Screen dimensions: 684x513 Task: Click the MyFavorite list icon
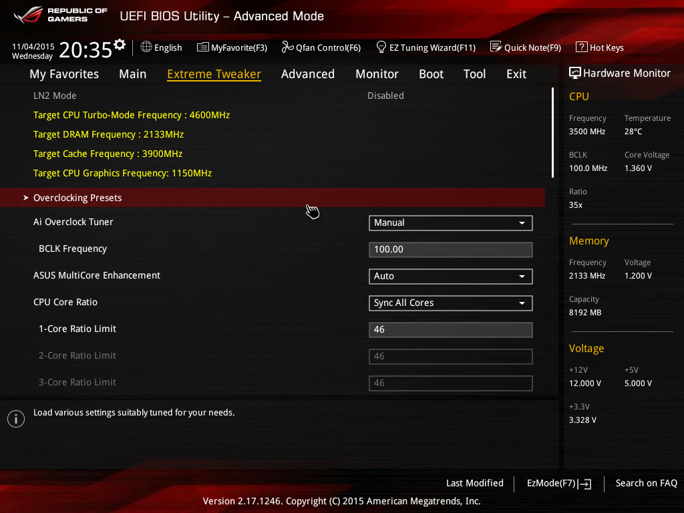(x=203, y=47)
